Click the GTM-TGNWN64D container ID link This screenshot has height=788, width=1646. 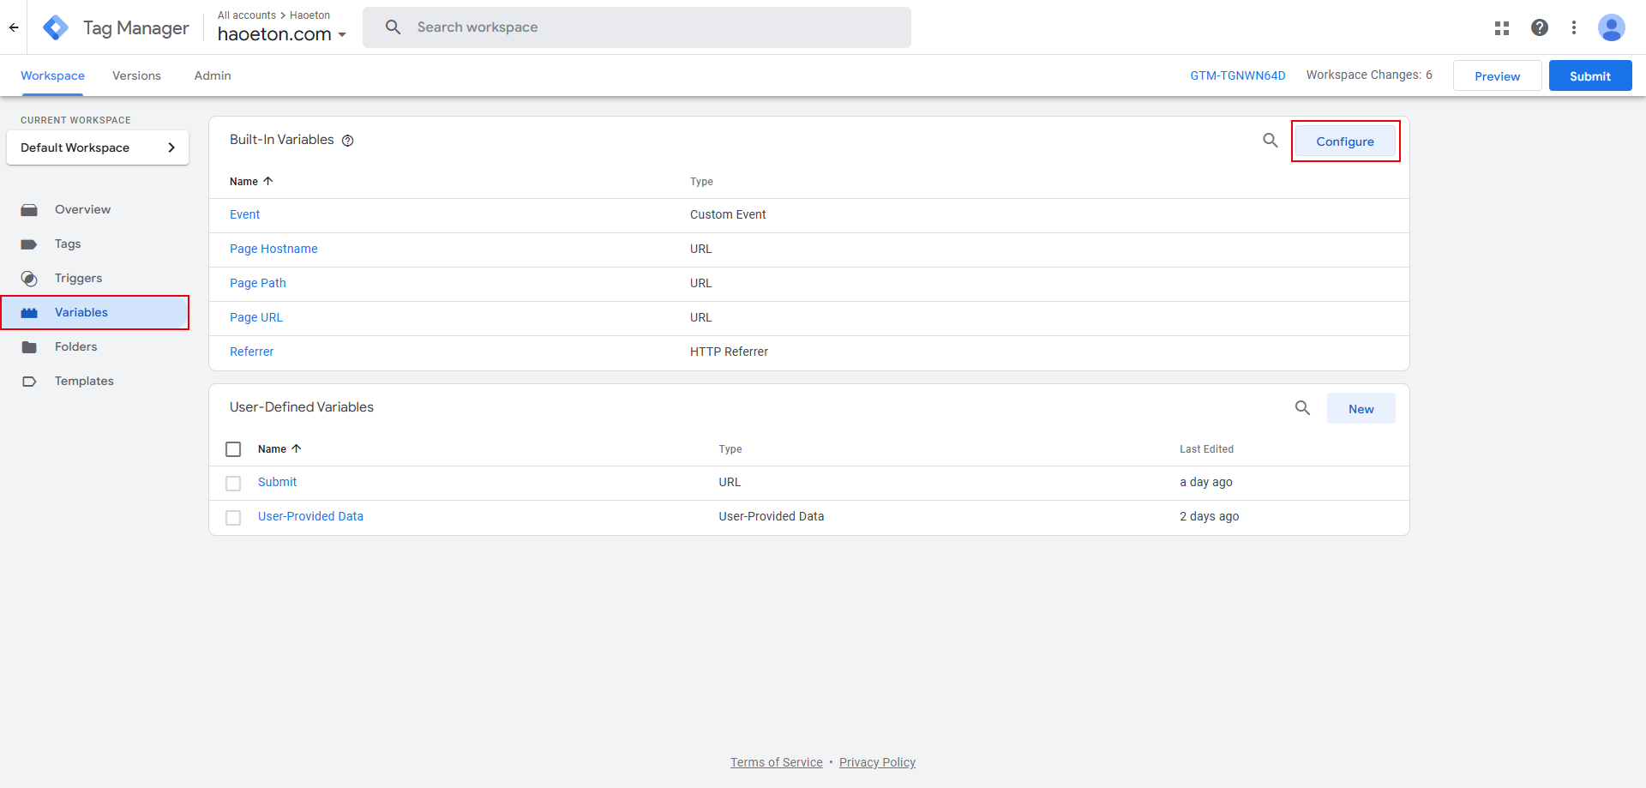[1238, 75]
